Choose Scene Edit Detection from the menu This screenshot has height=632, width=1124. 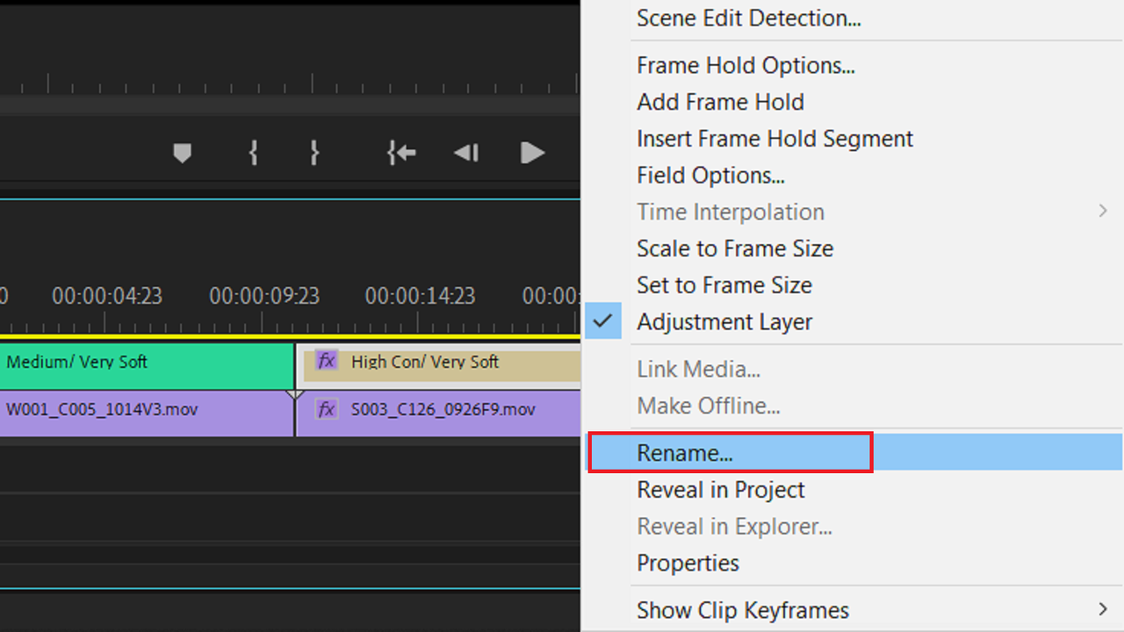point(749,18)
